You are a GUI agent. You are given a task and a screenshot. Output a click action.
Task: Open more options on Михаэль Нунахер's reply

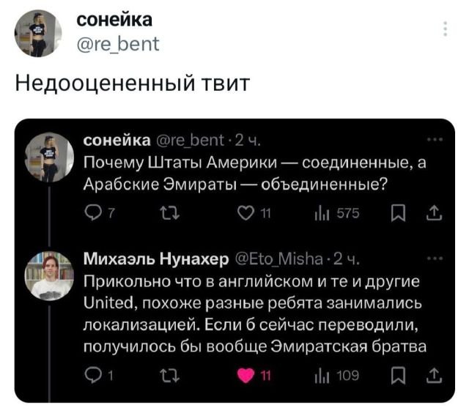(435, 258)
